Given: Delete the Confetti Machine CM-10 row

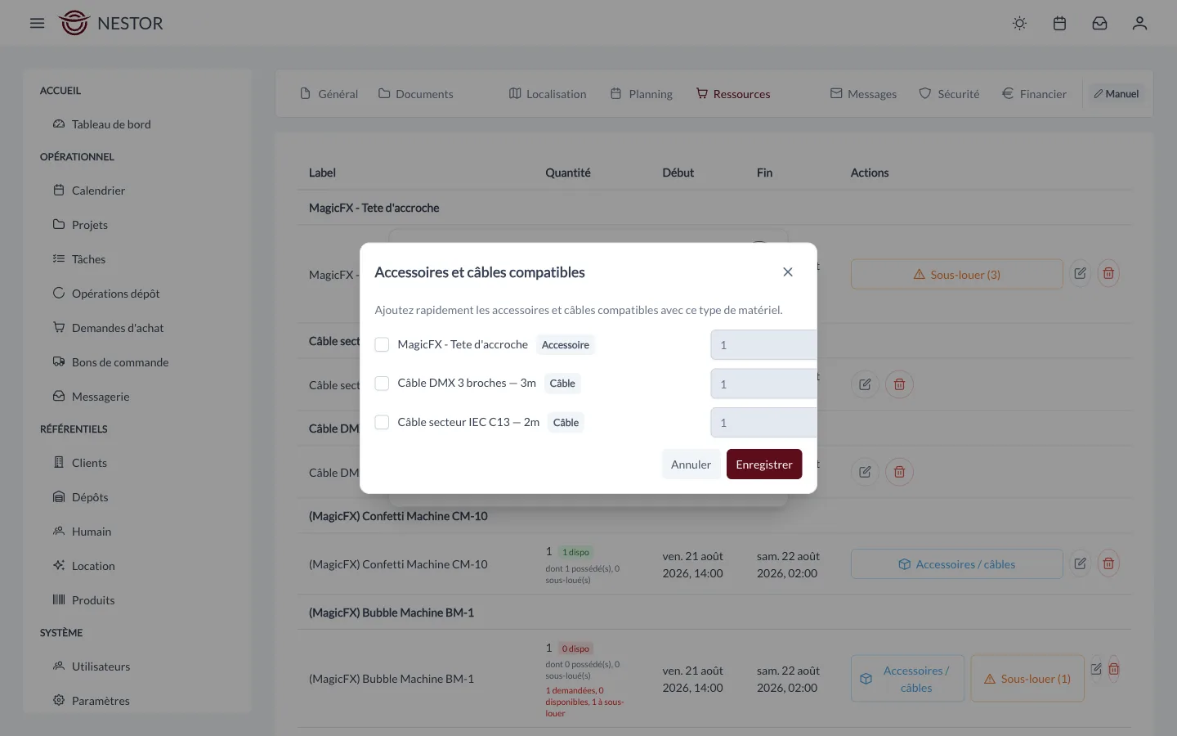Looking at the screenshot, I should 1108,563.
